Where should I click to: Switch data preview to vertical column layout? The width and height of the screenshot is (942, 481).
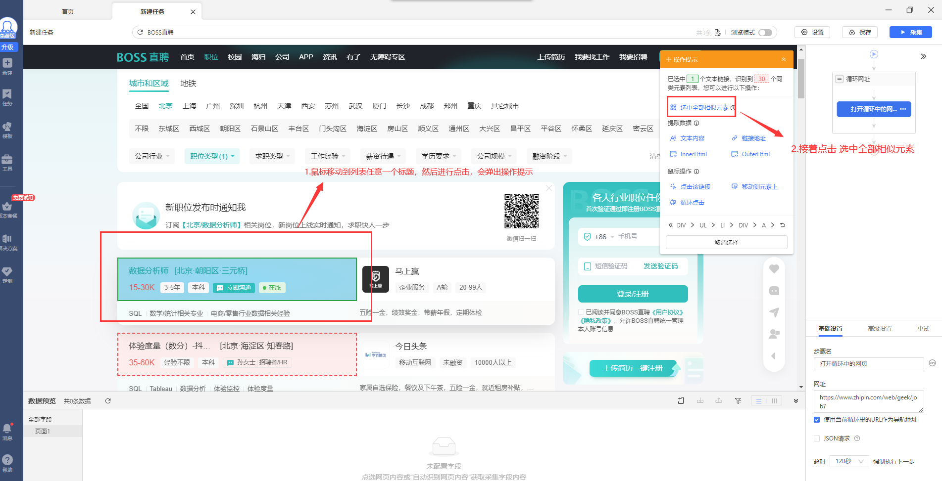click(774, 401)
